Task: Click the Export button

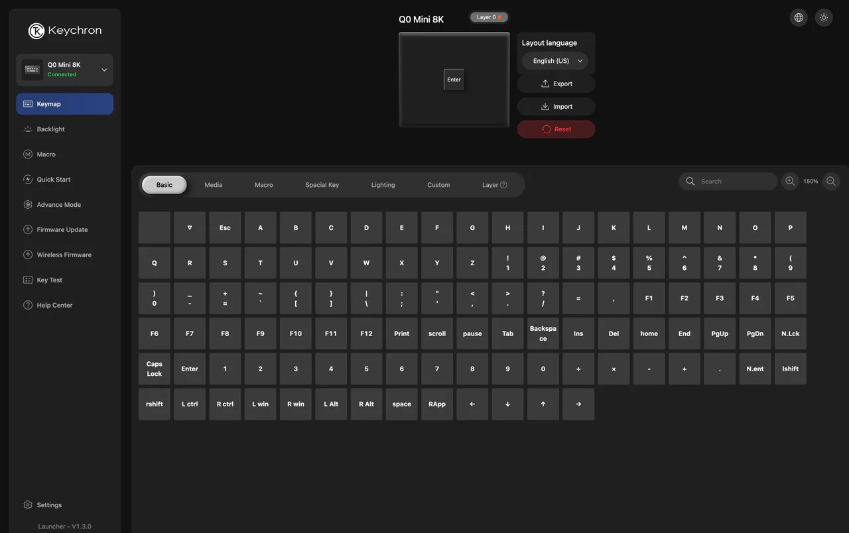Action: coord(556,83)
